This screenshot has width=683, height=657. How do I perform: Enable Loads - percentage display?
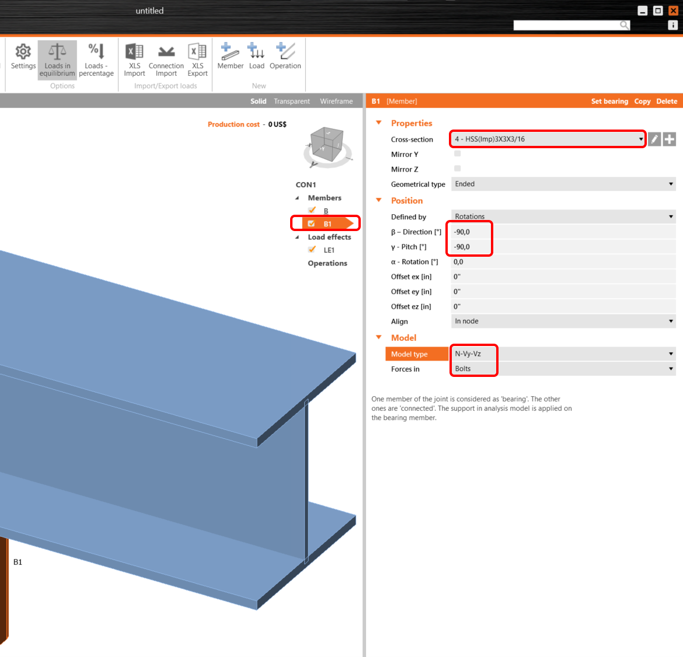click(96, 58)
